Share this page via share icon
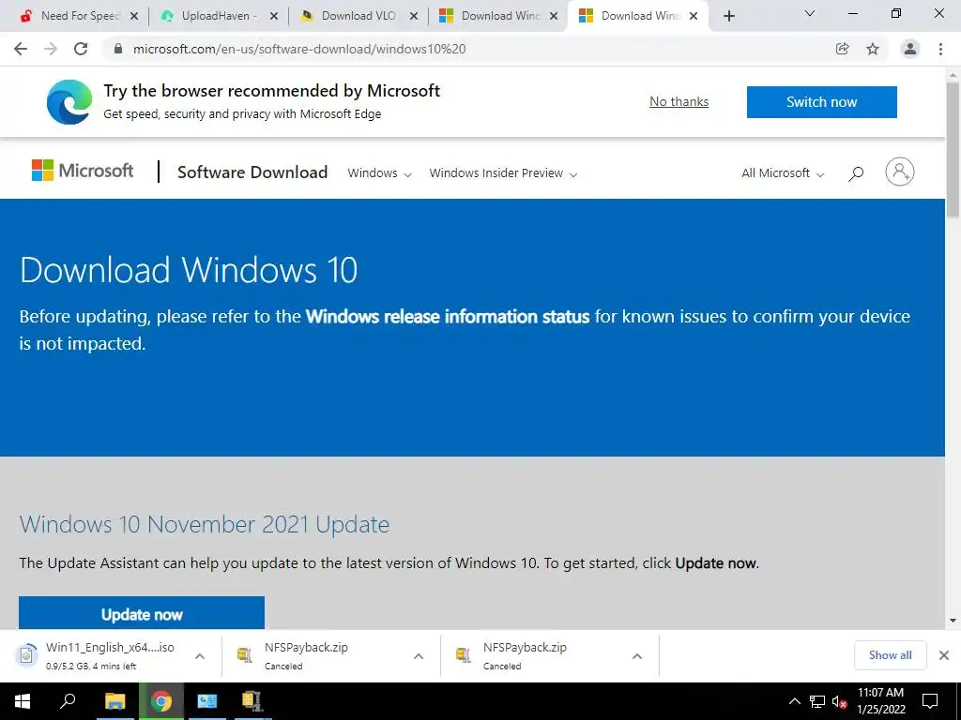 coord(842,49)
